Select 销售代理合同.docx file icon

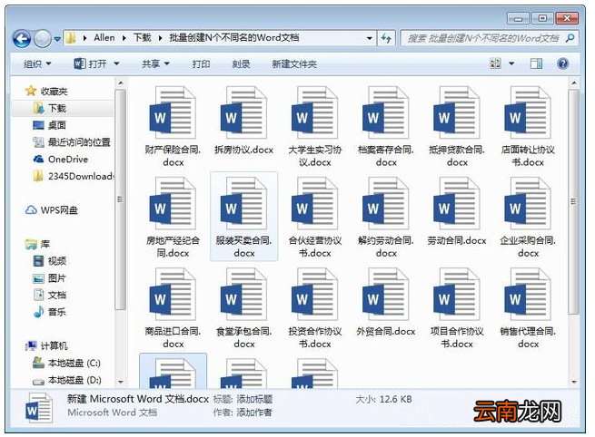point(528,295)
